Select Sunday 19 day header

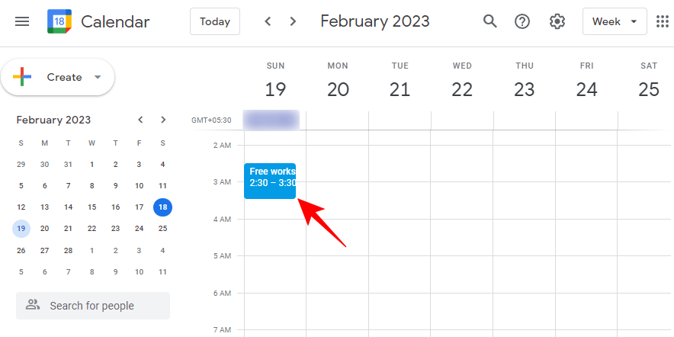point(275,89)
